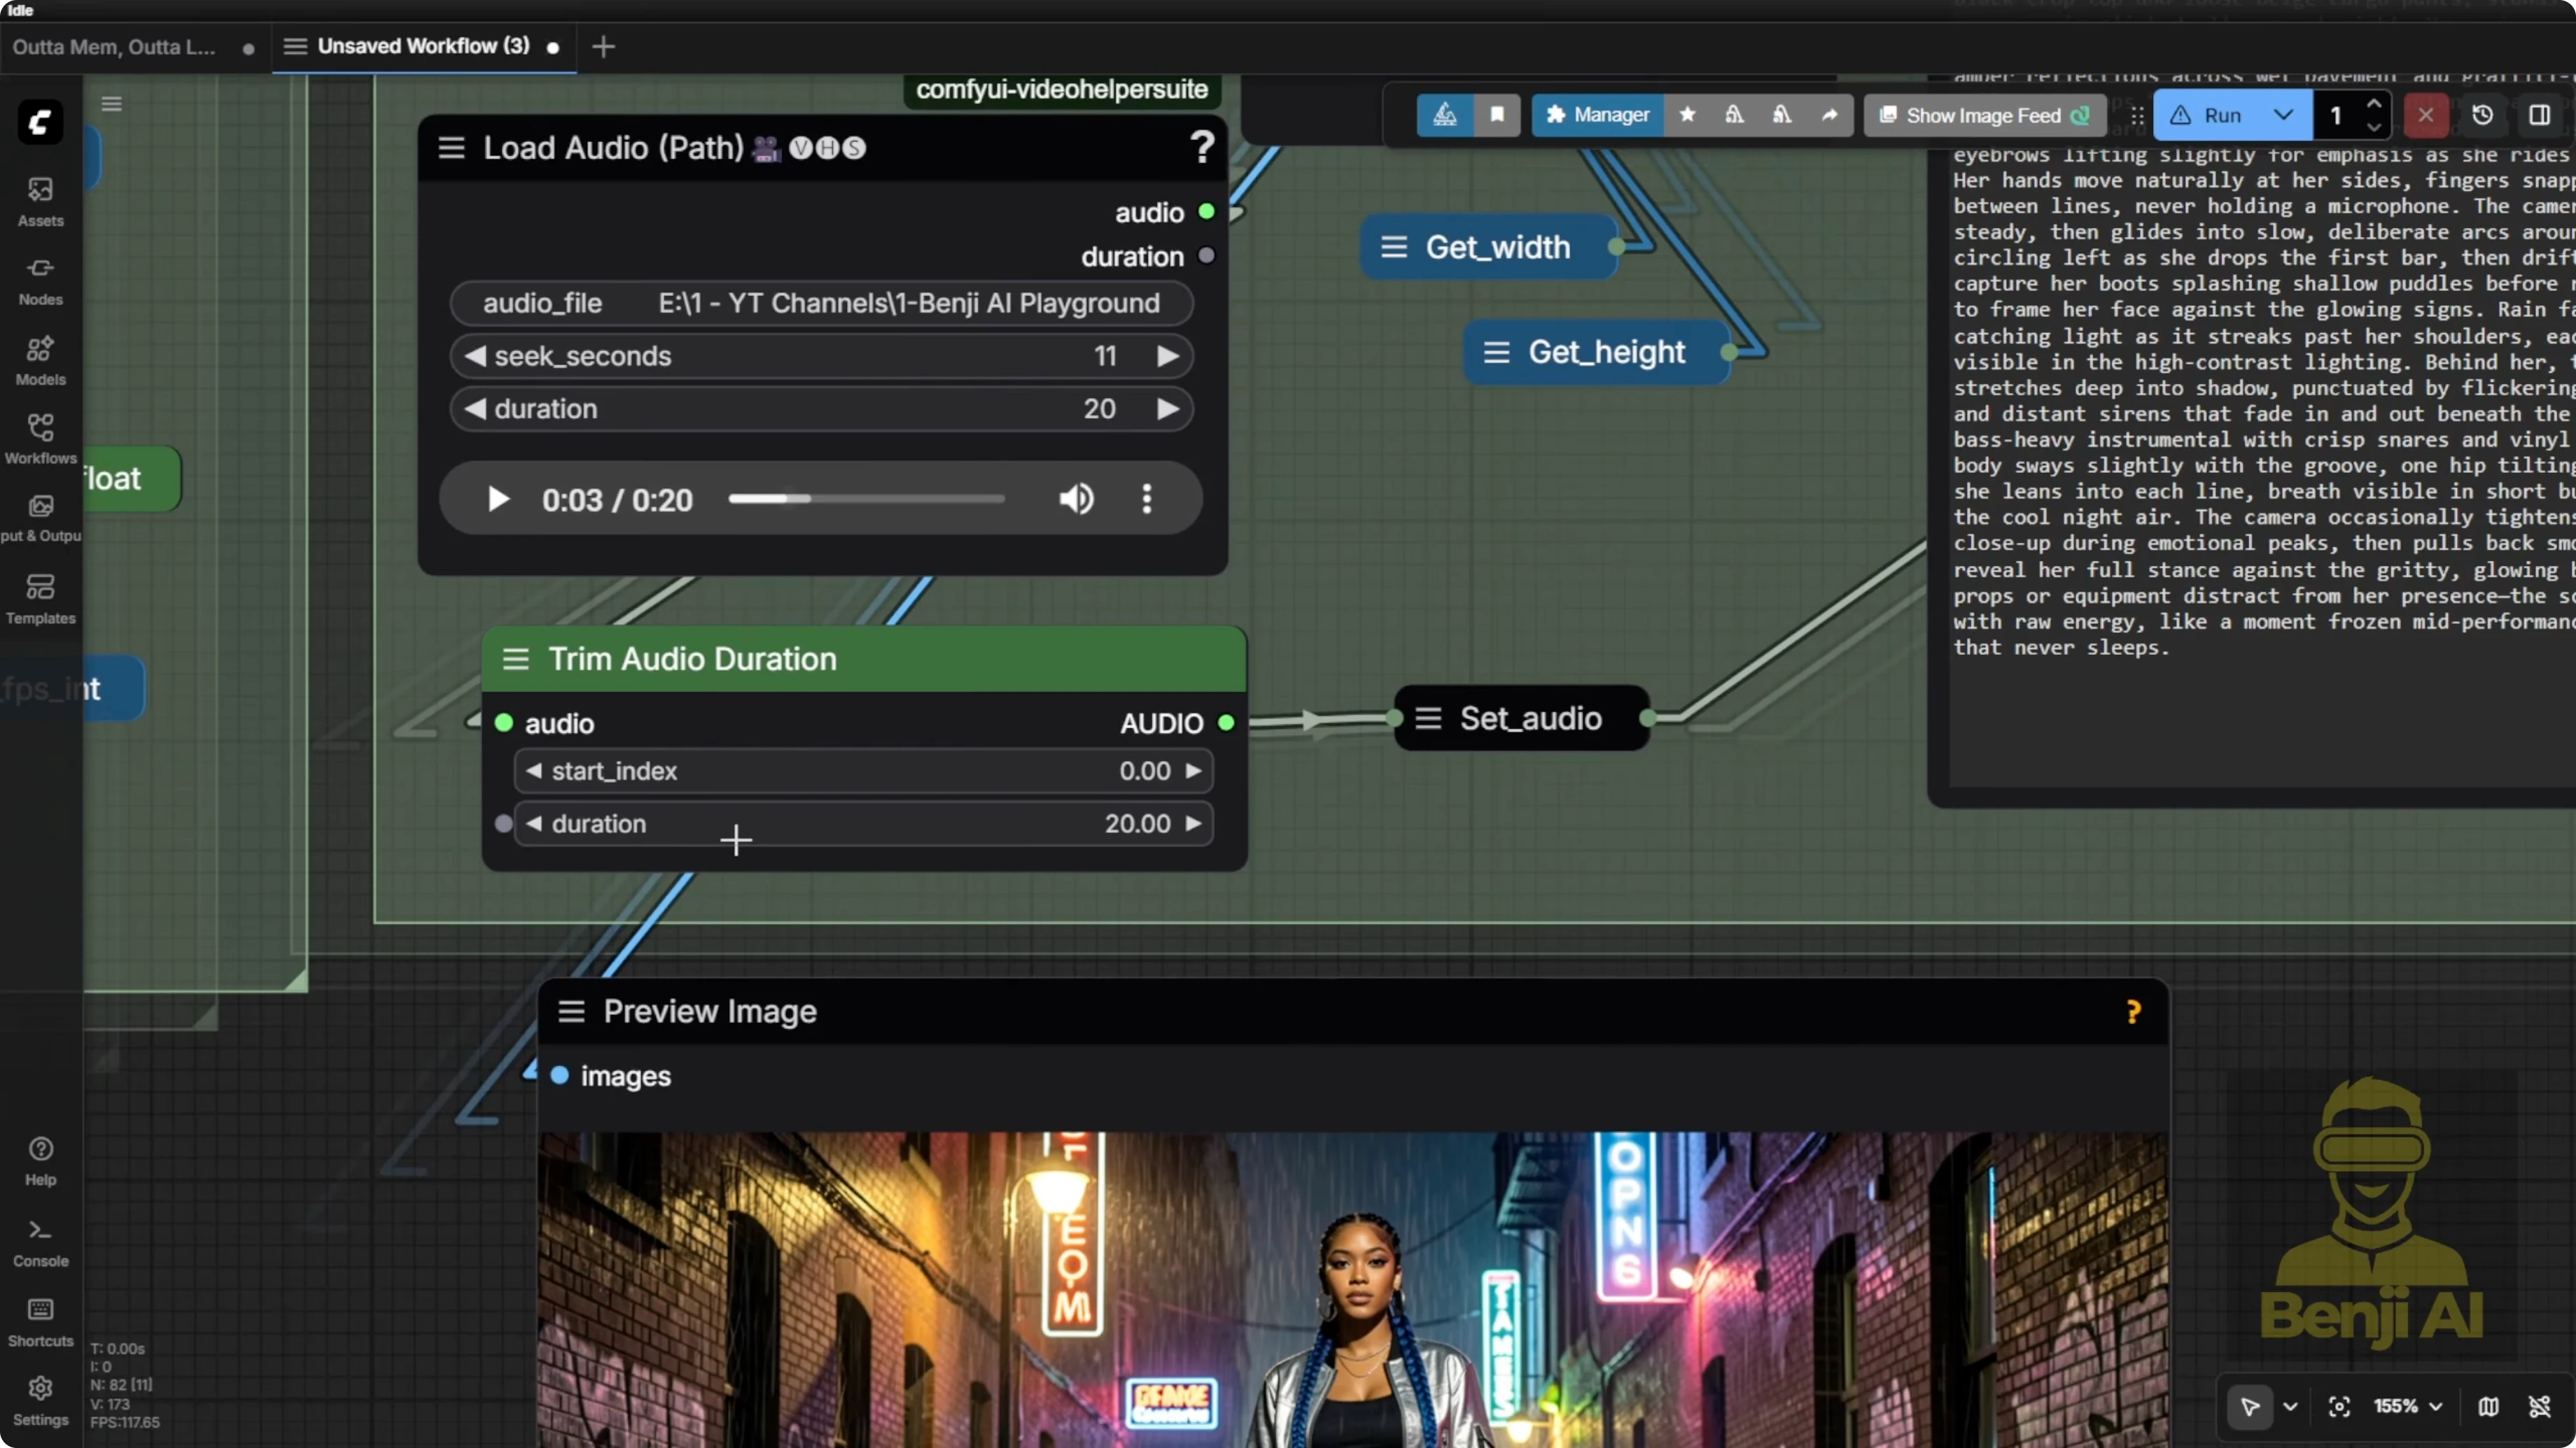The height and width of the screenshot is (1448, 2576).
Task: Open the Assets sidebar panel
Action: click(40, 200)
